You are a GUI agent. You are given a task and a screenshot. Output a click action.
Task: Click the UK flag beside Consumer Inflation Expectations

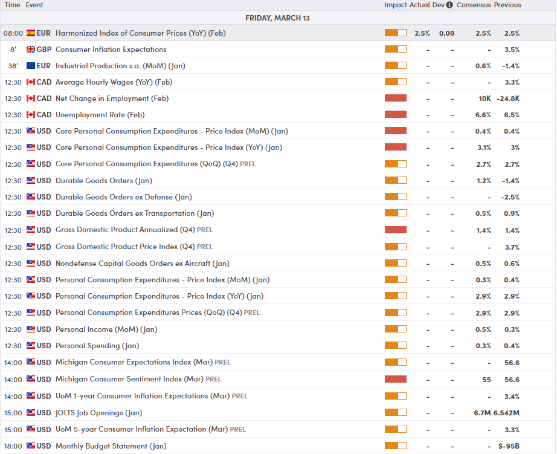[x=31, y=50]
